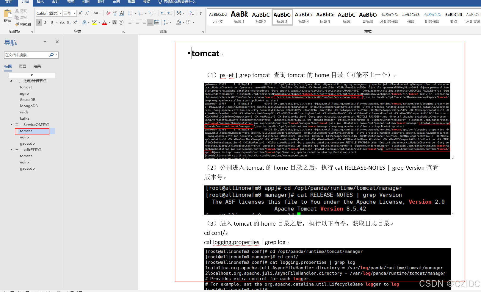This screenshot has height=292, width=481.
Task: Open the 插入 (Insert) ribbon tab
Action: coord(40,2)
